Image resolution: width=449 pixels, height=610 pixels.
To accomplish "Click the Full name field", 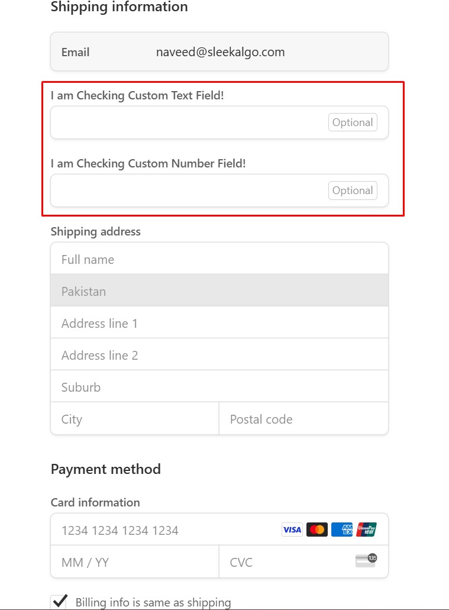I will click(x=219, y=259).
